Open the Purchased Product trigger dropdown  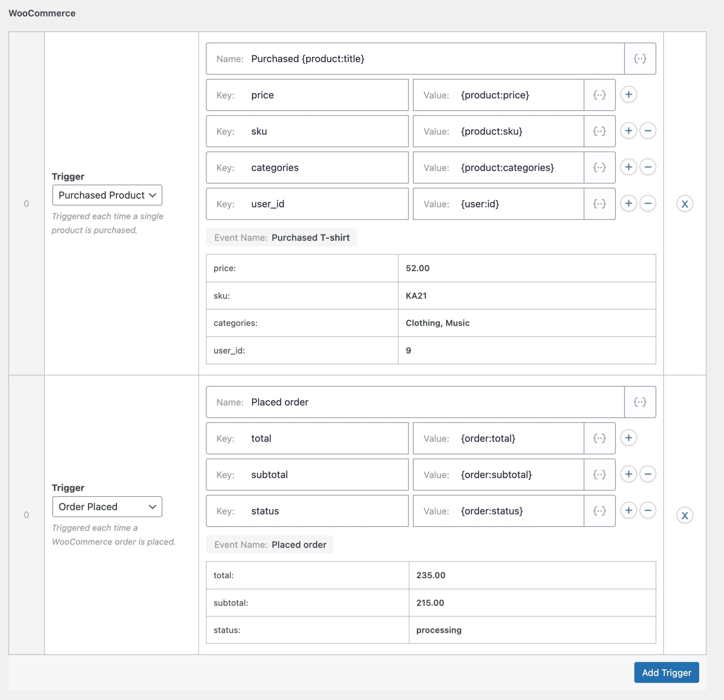(x=107, y=195)
